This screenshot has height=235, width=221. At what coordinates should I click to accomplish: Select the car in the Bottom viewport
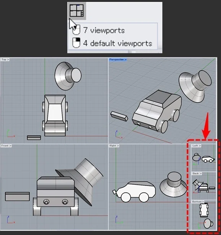[204, 210]
